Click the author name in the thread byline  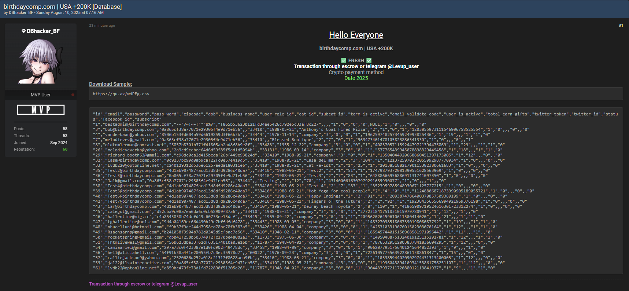pyautogui.click(x=21, y=12)
